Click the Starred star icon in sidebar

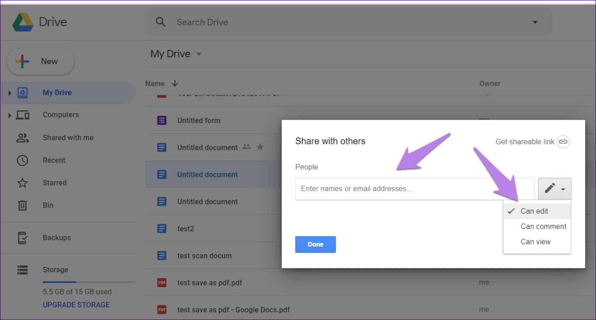tap(23, 183)
